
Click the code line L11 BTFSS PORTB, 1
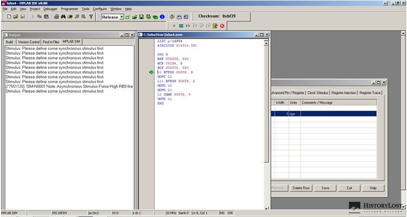tap(176, 81)
